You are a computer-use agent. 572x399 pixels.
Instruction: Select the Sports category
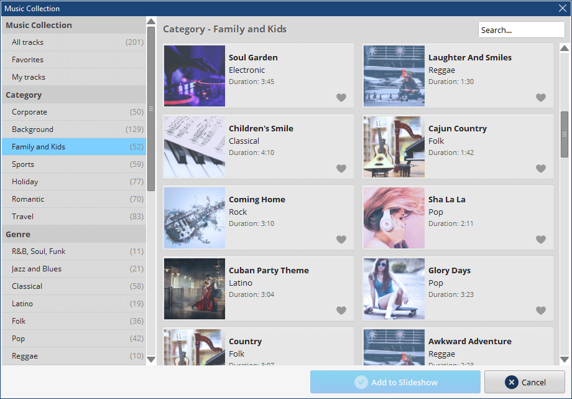pyautogui.click(x=74, y=164)
